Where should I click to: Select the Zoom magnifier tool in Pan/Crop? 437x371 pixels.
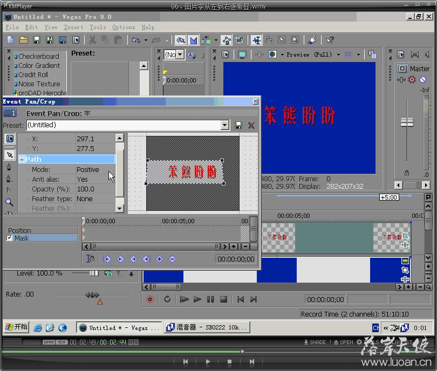(9, 202)
